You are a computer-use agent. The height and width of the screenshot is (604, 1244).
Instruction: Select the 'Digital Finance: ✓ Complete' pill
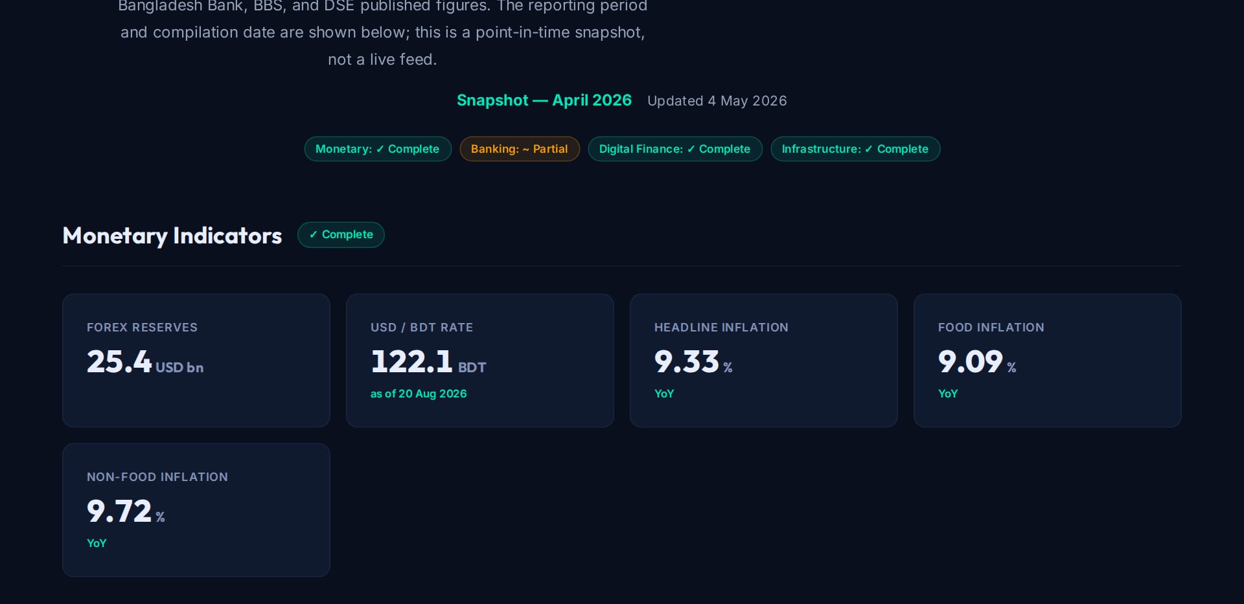click(x=675, y=149)
